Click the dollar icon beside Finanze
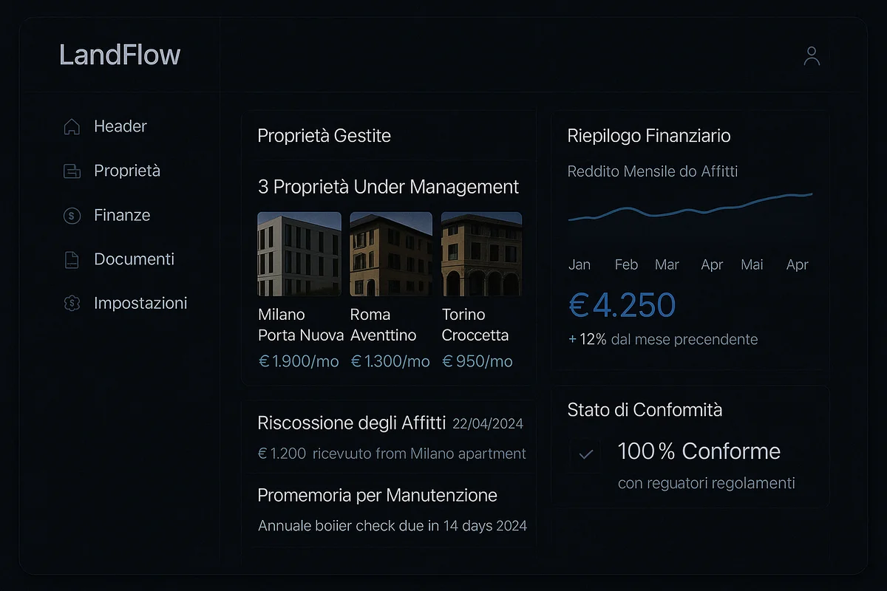The height and width of the screenshot is (591, 887). pos(71,215)
